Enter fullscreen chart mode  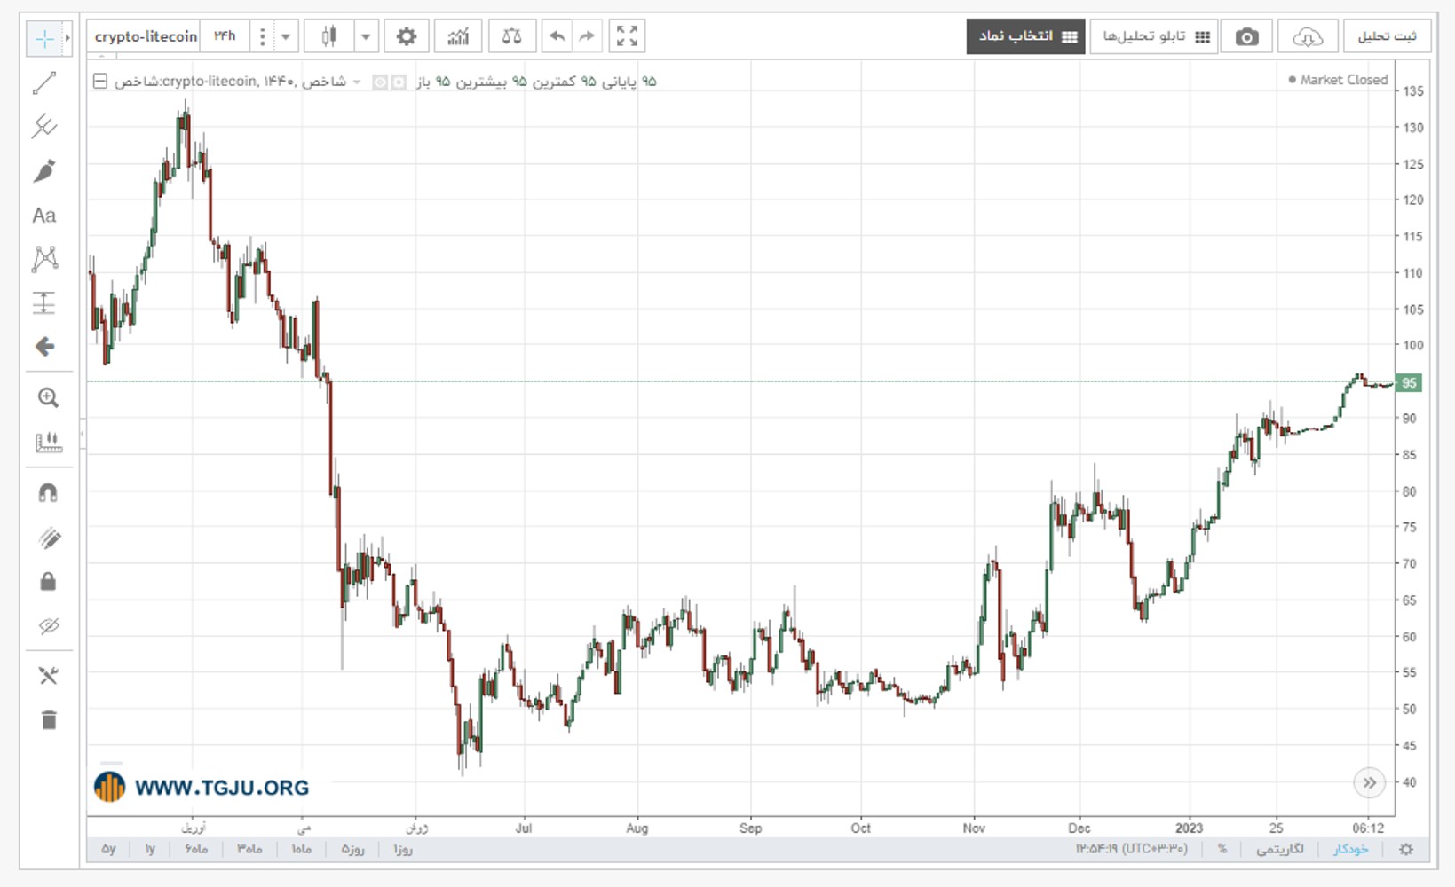[627, 36]
